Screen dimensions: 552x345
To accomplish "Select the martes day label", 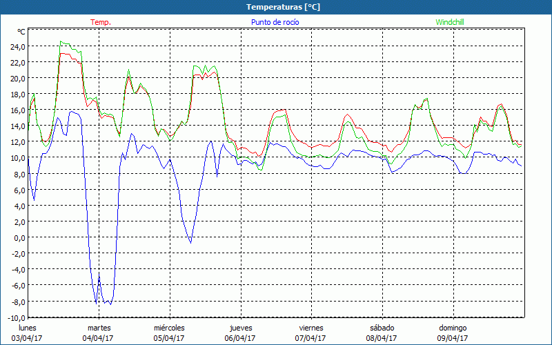I will point(99,328).
